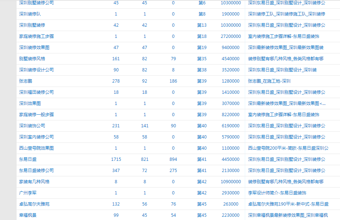Select result count 2230000
The height and width of the screenshot is (220, 340).
click(x=231, y=215)
